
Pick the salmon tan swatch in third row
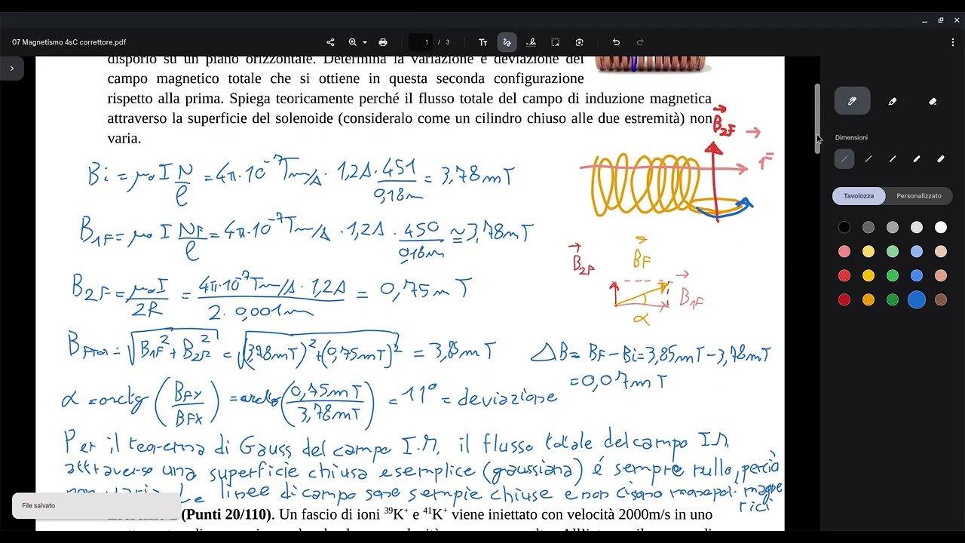point(941,276)
